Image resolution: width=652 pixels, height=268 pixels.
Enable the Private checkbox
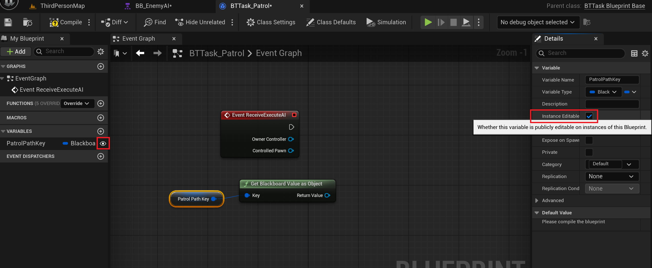click(589, 152)
